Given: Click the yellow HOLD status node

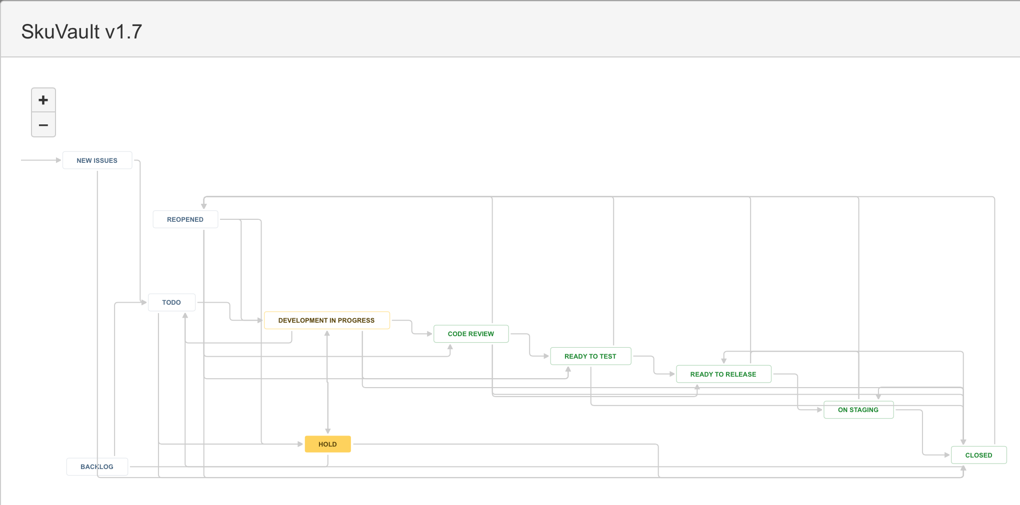Looking at the screenshot, I should tap(327, 444).
